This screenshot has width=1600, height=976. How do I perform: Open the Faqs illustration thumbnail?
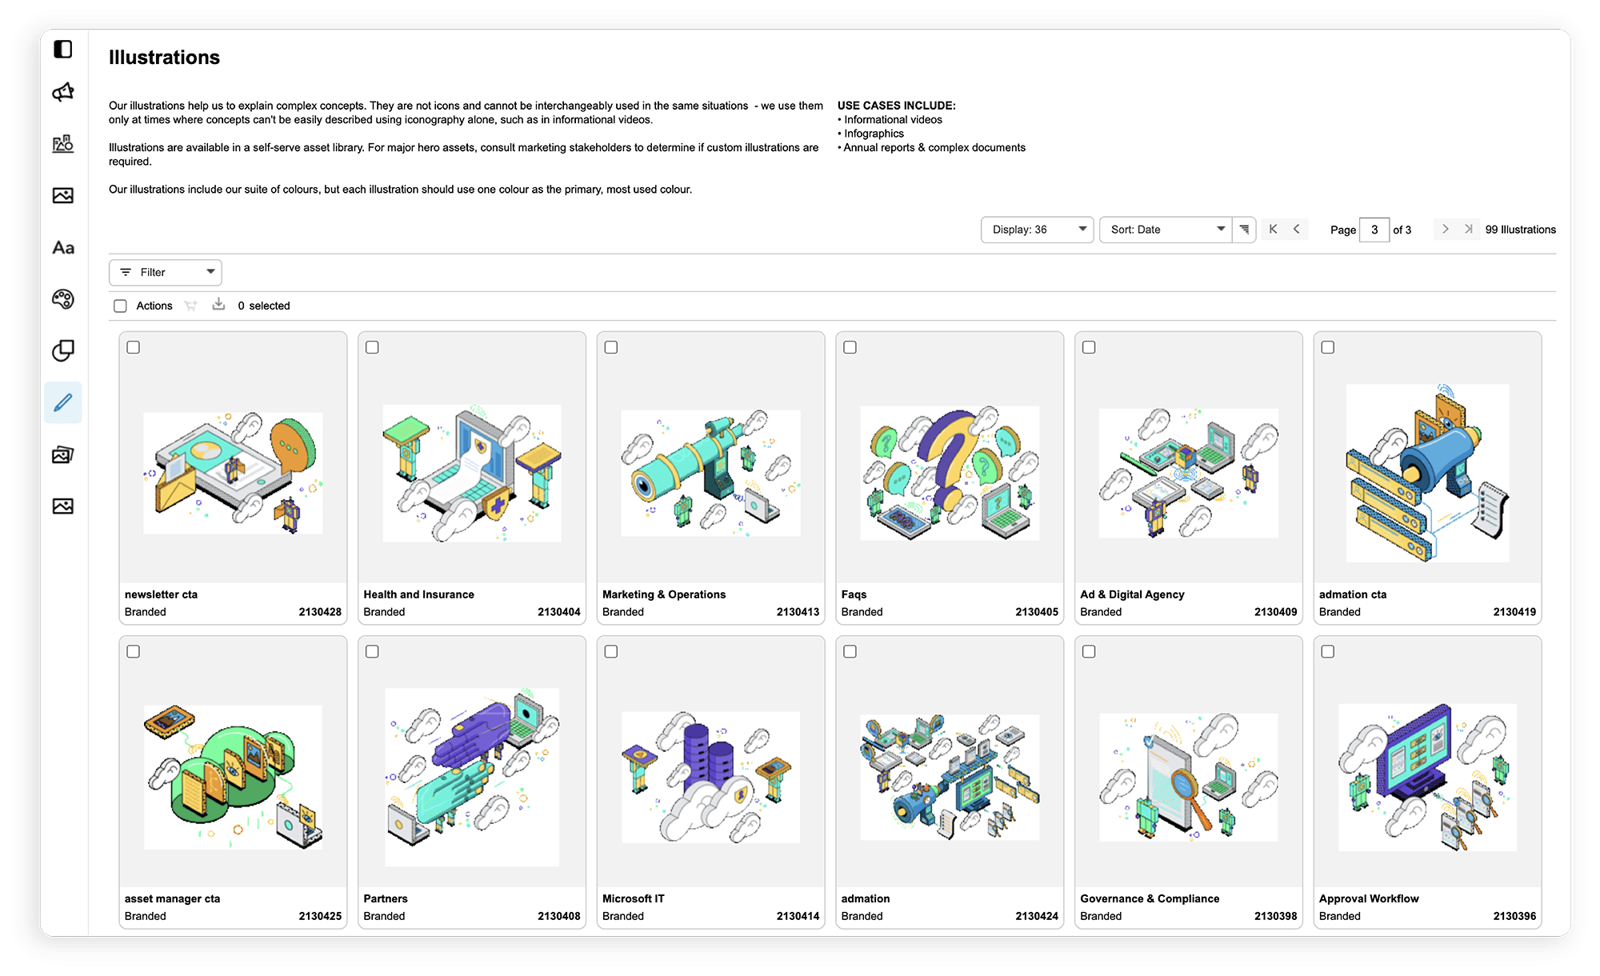[950, 473]
